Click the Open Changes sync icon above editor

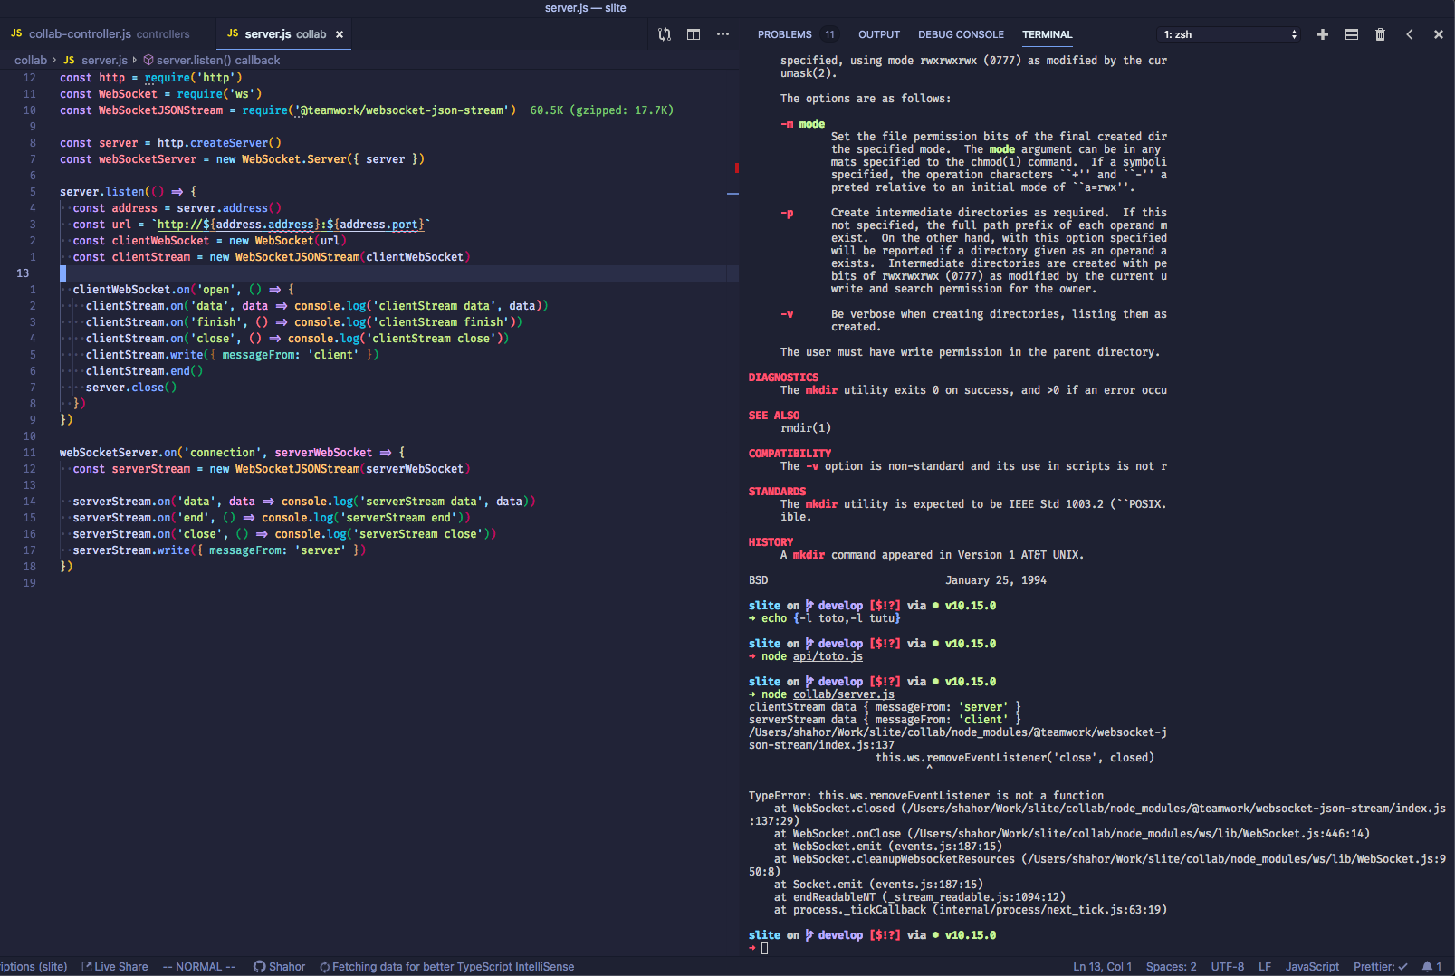pos(664,33)
